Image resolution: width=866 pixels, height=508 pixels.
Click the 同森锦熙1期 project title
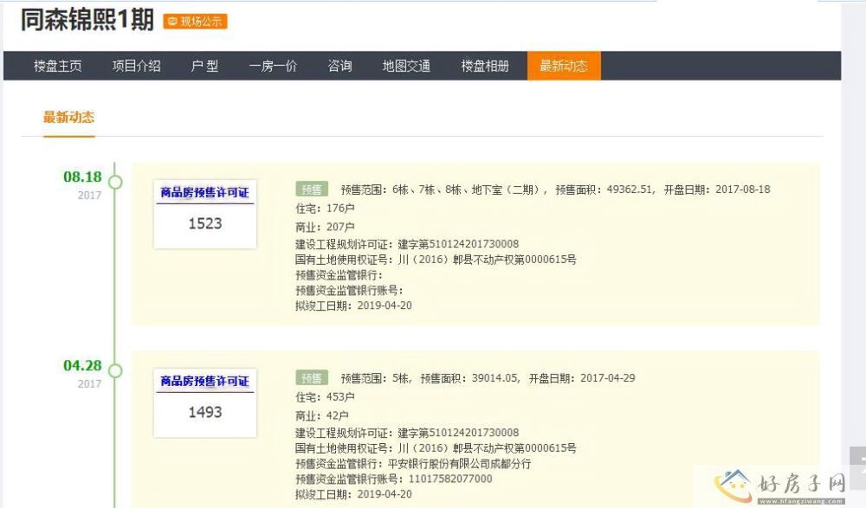tap(87, 21)
